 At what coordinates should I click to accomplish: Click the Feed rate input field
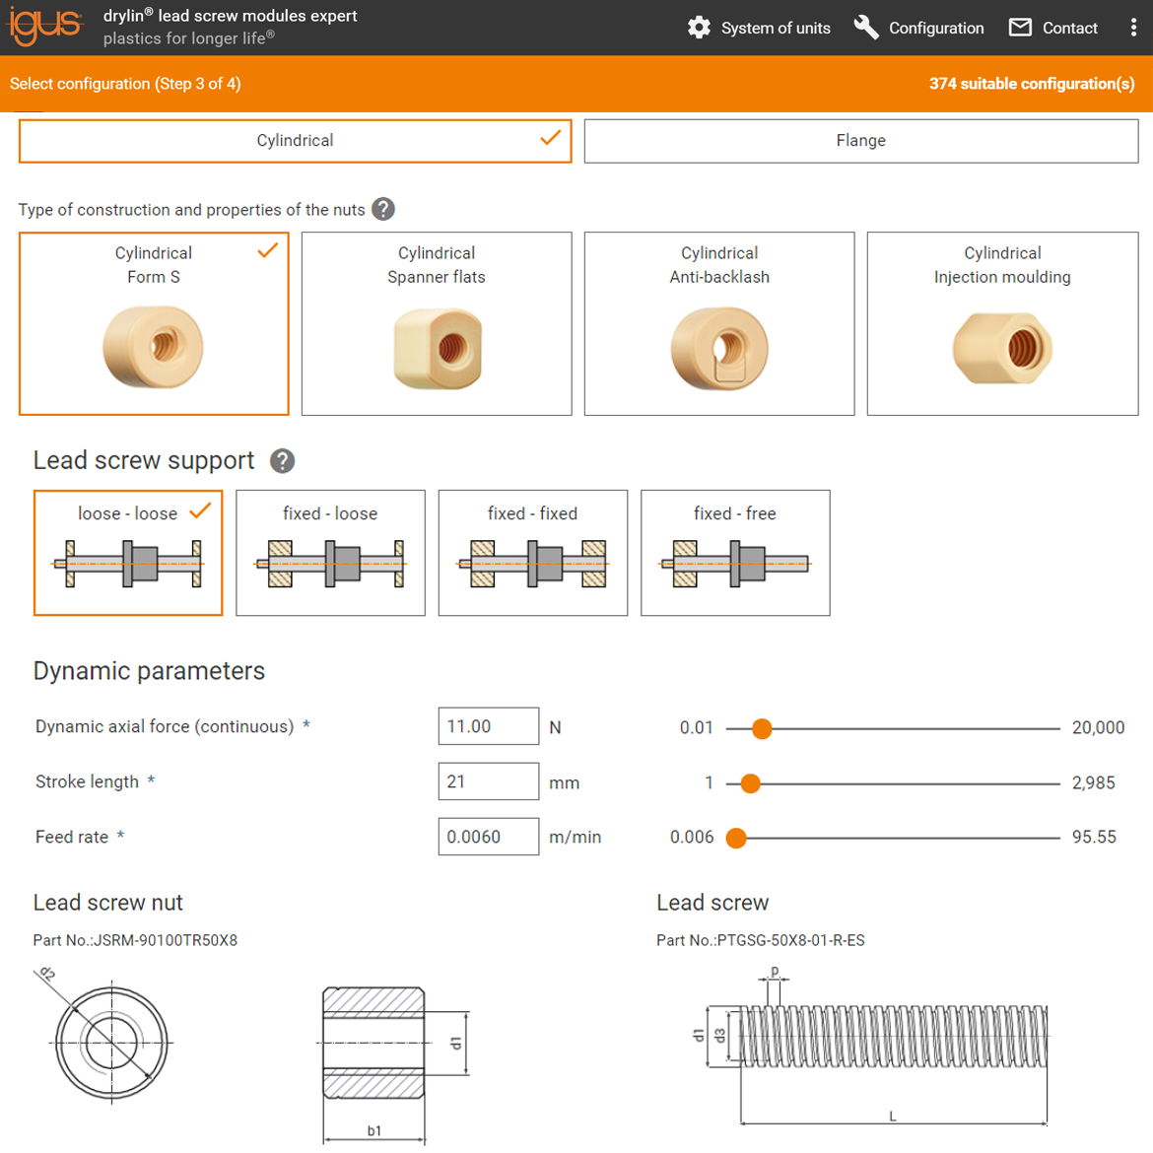(488, 837)
